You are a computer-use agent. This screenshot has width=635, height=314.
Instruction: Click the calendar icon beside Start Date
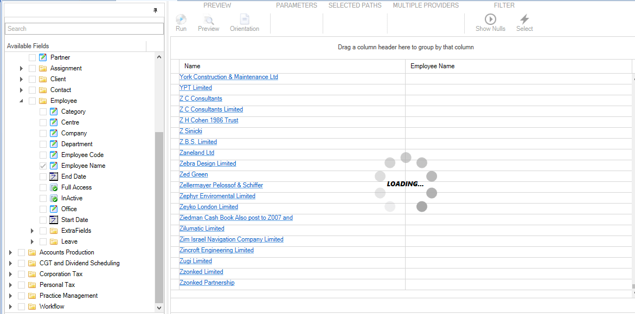pos(54,219)
